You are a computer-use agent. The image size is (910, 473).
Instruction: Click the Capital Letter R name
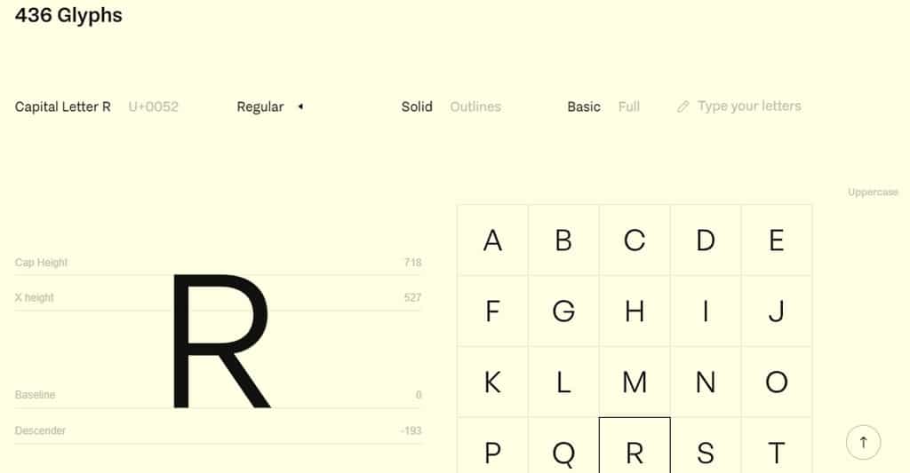click(x=63, y=106)
